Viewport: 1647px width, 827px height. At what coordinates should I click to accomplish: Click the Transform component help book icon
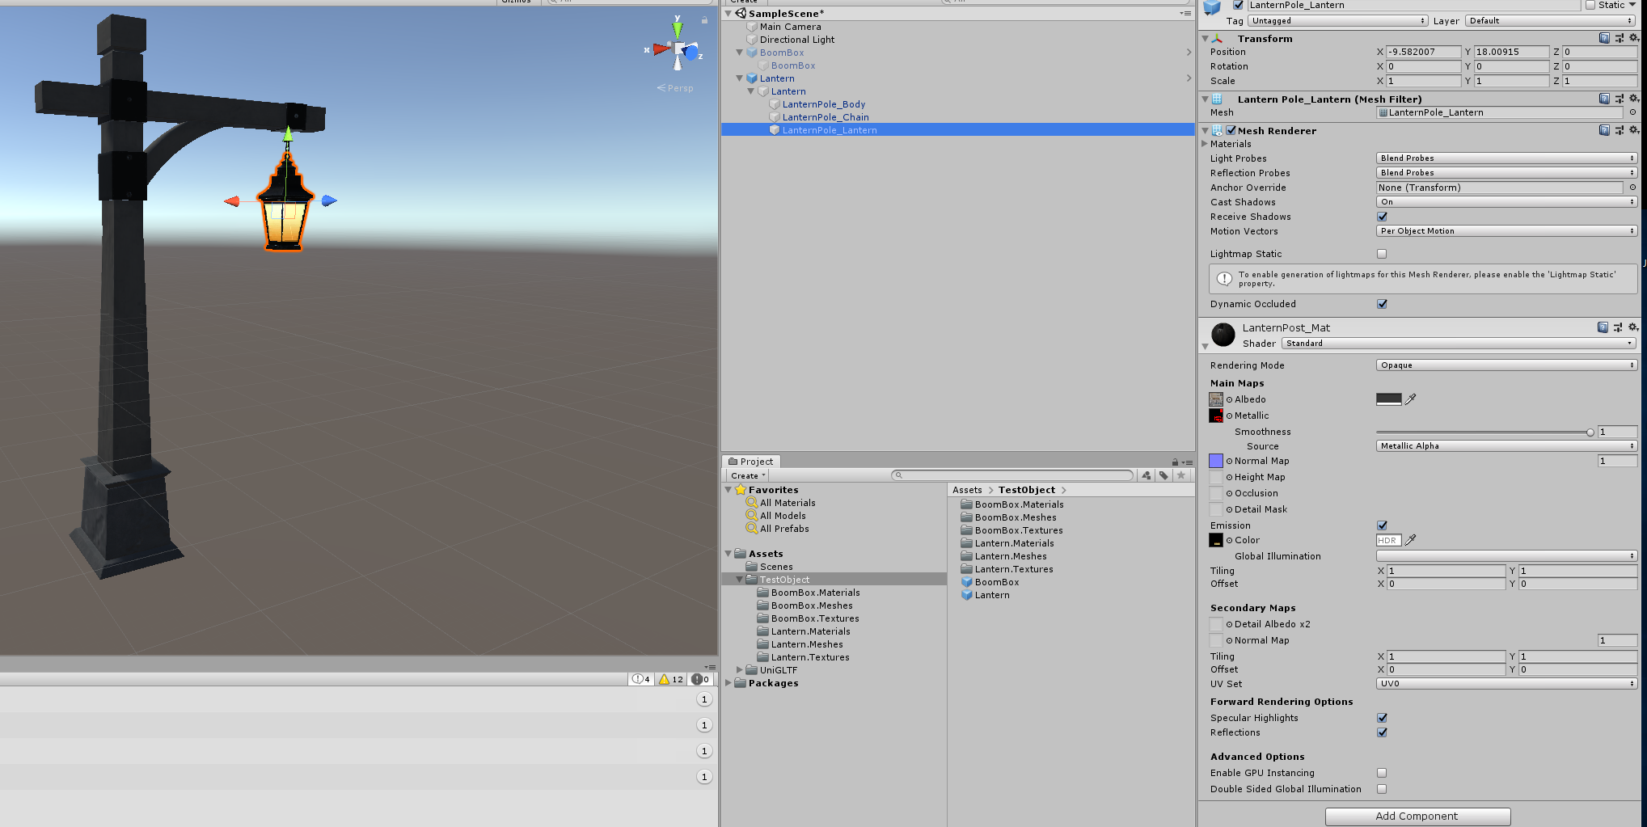[x=1605, y=38]
